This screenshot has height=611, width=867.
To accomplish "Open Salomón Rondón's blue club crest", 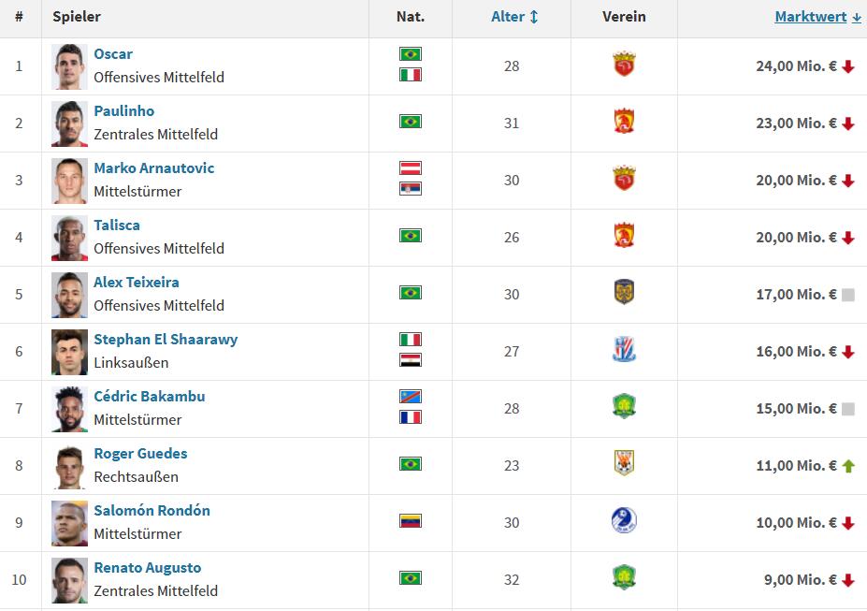I will pos(624,520).
